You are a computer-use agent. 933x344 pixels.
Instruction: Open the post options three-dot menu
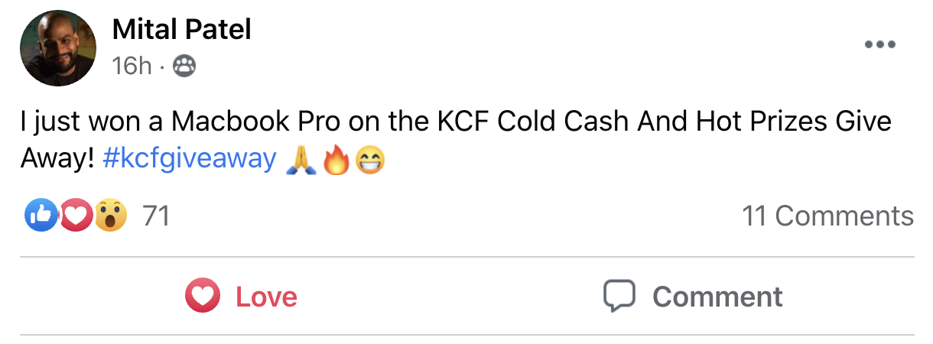(879, 45)
